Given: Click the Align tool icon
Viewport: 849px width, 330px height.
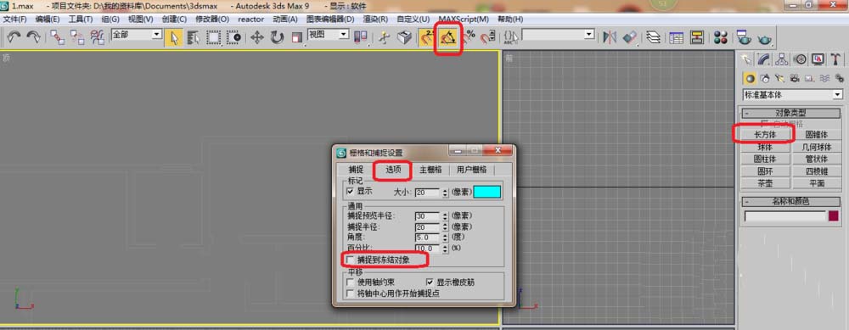Looking at the screenshot, I should tap(630, 37).
